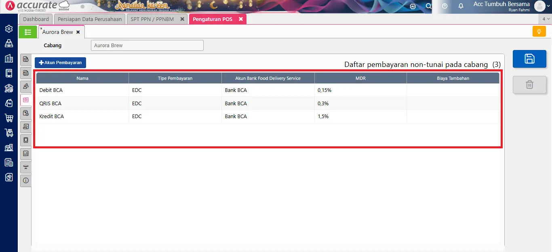Viewport: 552px width, 252px height.
Task: Launch the AI assistant in the top bar
Action: coord(413,6)
